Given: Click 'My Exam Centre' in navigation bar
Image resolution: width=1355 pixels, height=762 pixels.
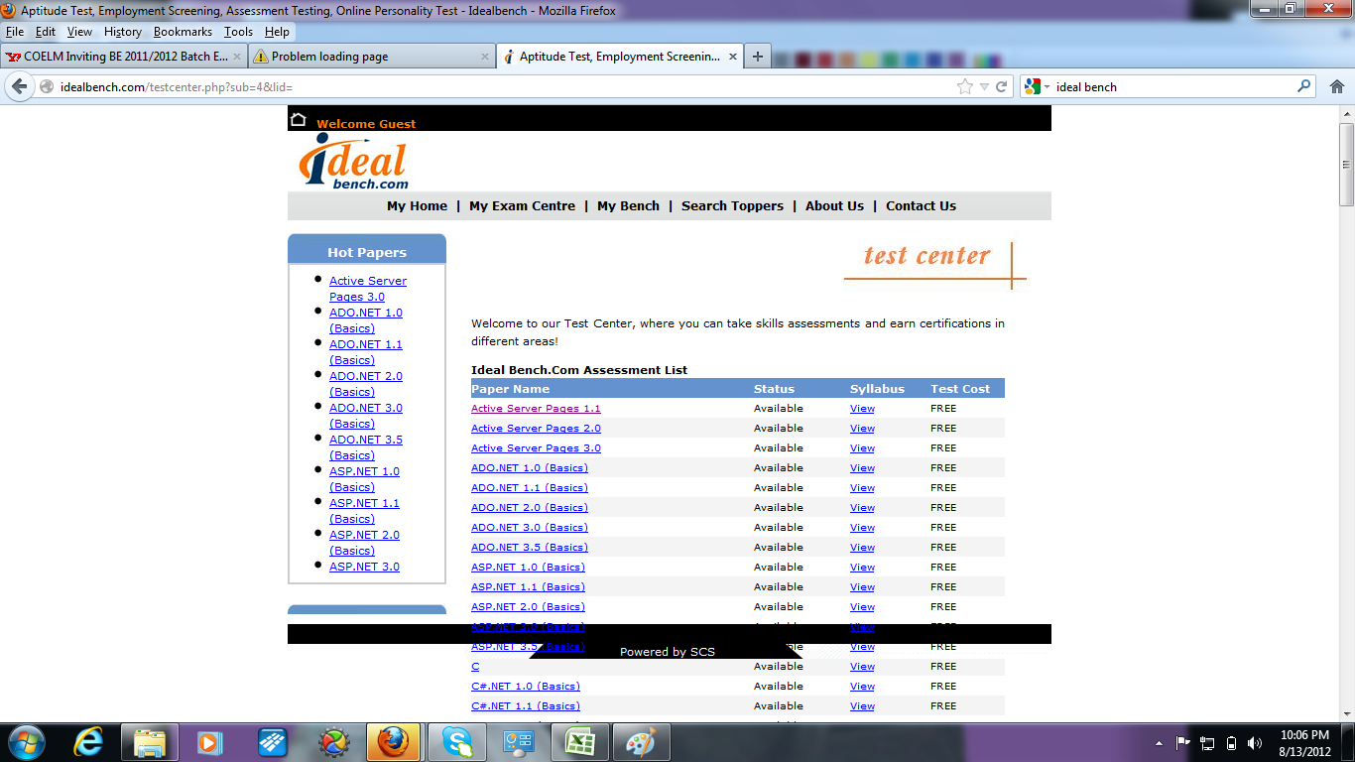Looking at the screenshot, I should pyautogui.click(x=522, y=206).
